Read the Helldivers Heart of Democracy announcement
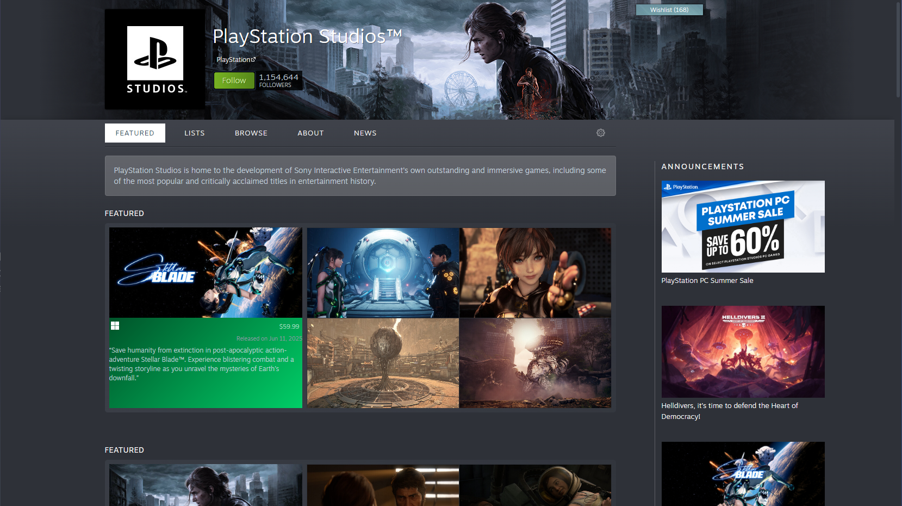This screenshot has height=506, width=902. point(730,411)
